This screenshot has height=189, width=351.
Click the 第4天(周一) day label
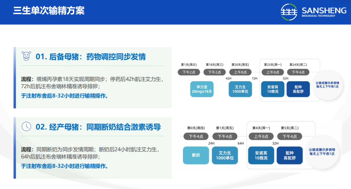point(261,128)
